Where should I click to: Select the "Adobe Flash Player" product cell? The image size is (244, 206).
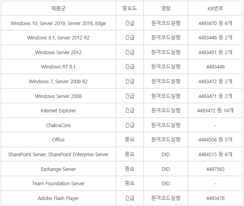tap(58, 198)
